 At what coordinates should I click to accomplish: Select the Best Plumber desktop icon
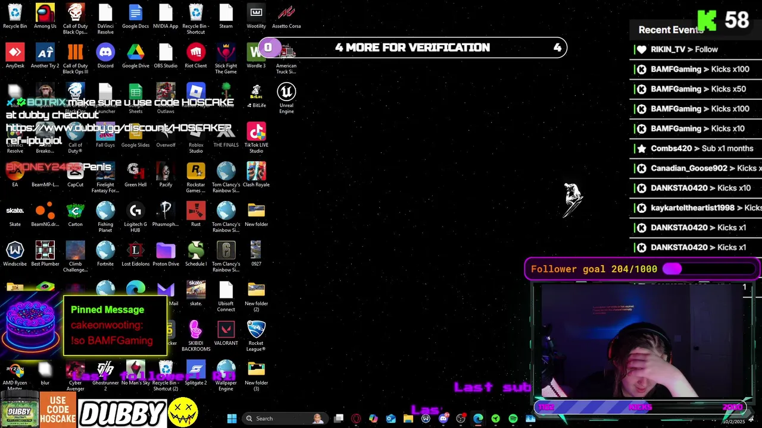[45, 254]
